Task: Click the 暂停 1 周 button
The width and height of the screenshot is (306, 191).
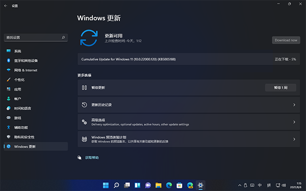Action: pyautogui.click(x=280, y=88)
